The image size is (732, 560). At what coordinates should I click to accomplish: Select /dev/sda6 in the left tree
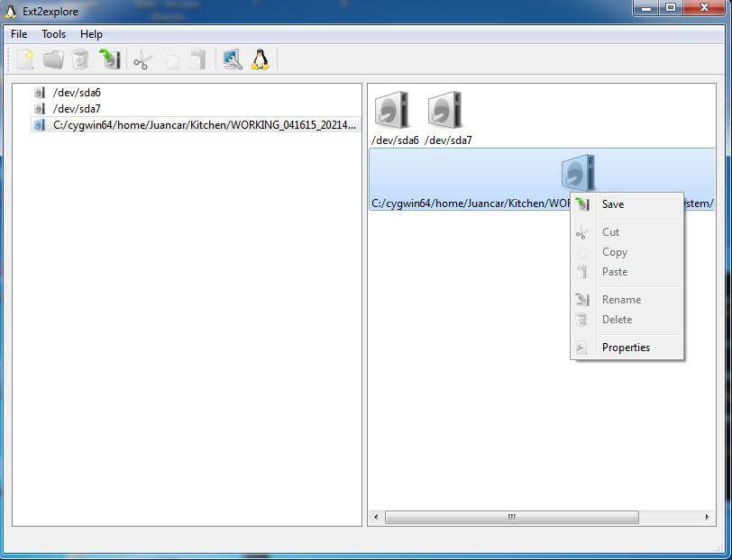pyautogui.click(x=77, y=93)
